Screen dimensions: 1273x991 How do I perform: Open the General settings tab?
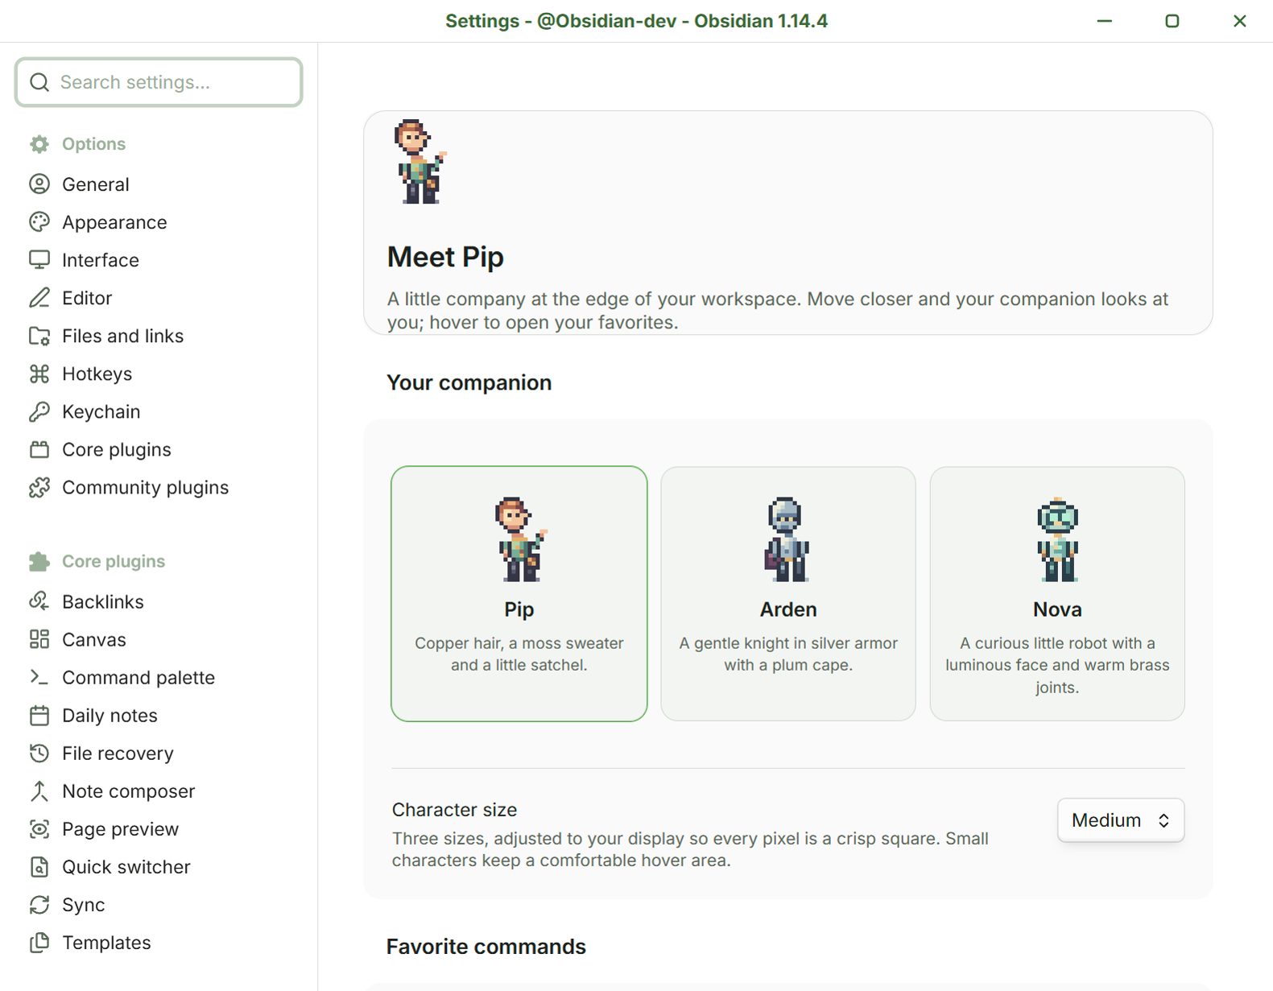[96, 184]
